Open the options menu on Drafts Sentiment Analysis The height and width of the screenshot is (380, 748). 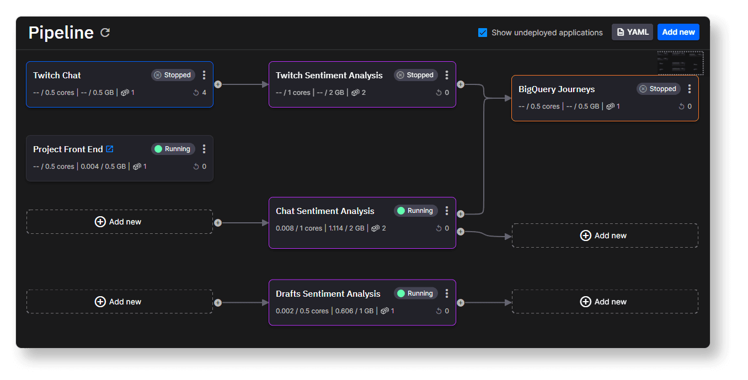(447, 293)
